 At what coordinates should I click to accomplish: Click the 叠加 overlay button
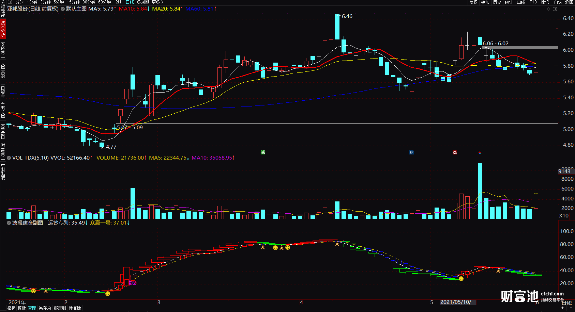(485, 2)
